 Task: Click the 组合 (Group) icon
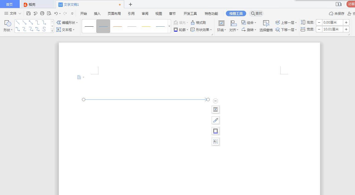coord(248,22)
